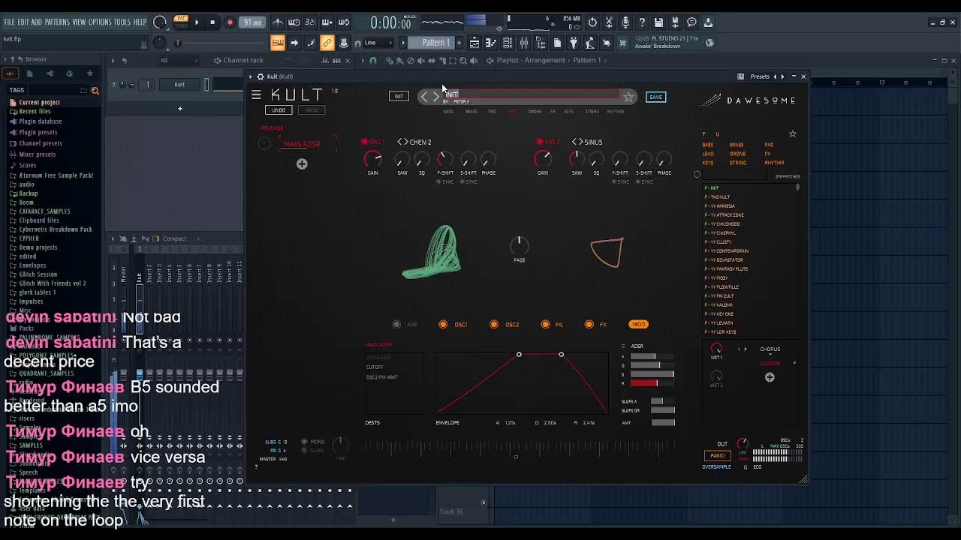Open the FILE menu
961x540 pixels.
click(10, 22)
